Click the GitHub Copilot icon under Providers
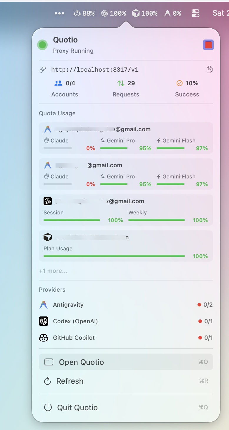 tap(44, 338)
